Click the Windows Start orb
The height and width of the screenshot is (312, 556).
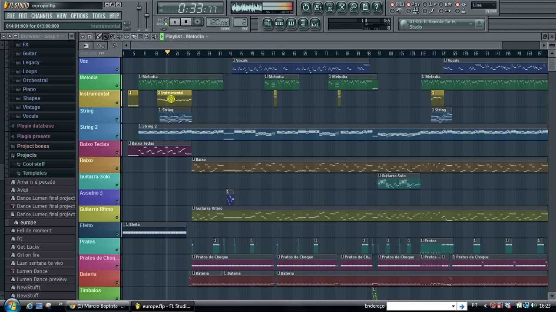[11, 305]
